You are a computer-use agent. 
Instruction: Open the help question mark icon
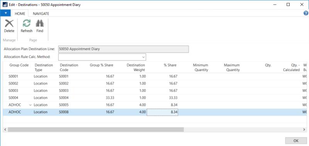pyautogui.click(x=306, y=13)
